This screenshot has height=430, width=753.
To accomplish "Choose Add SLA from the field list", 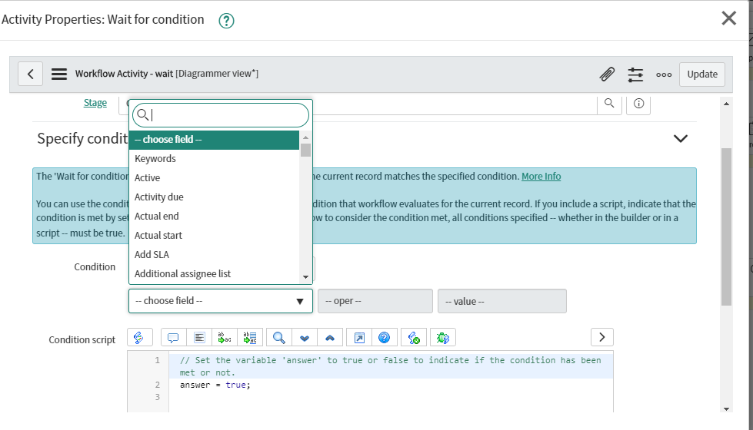I will [214, 255].
